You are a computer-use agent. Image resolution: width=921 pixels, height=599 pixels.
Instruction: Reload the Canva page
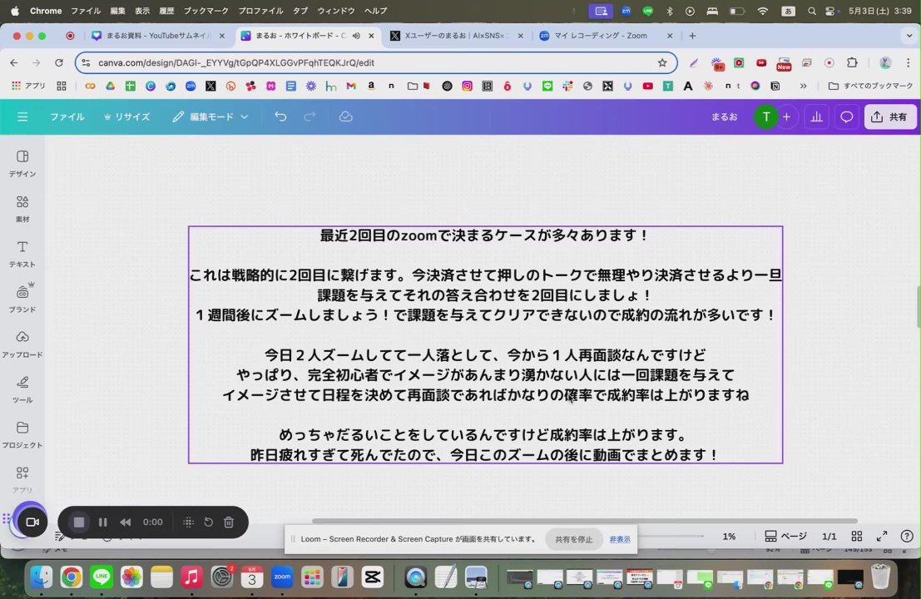pos(59,63)
